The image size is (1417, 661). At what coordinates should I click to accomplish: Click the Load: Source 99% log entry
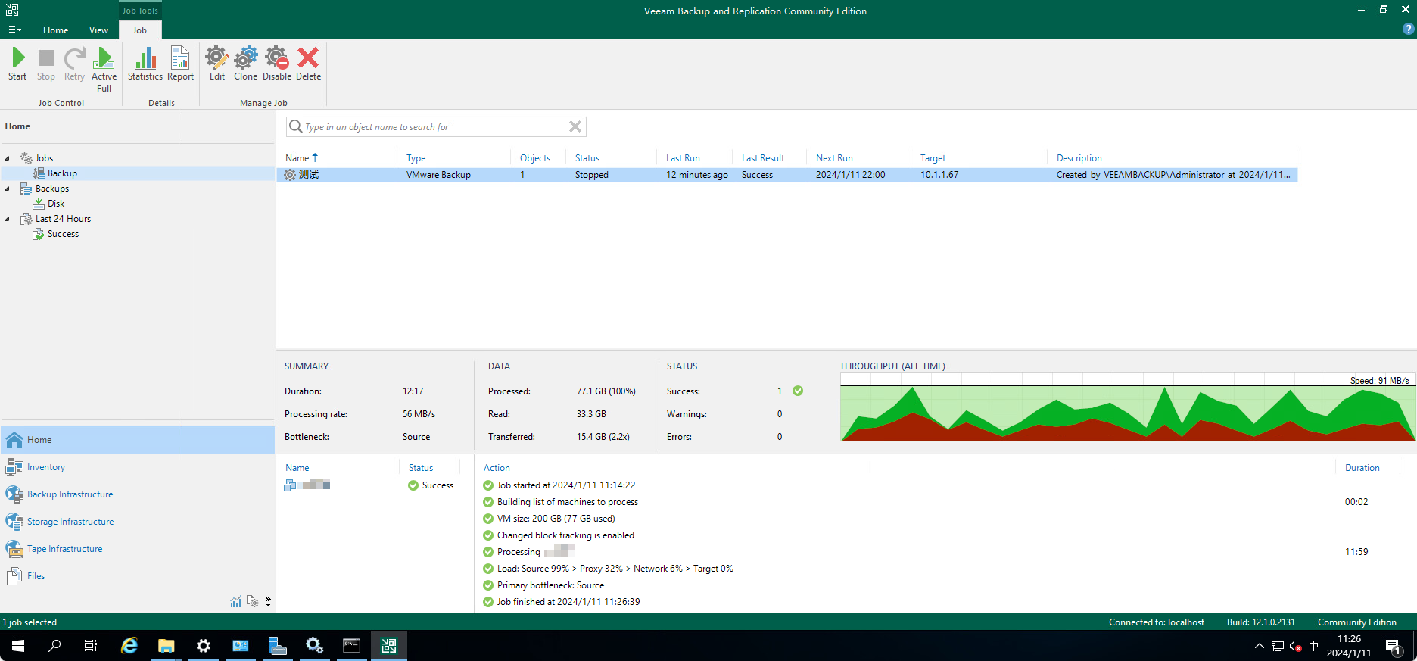[615, 569]
